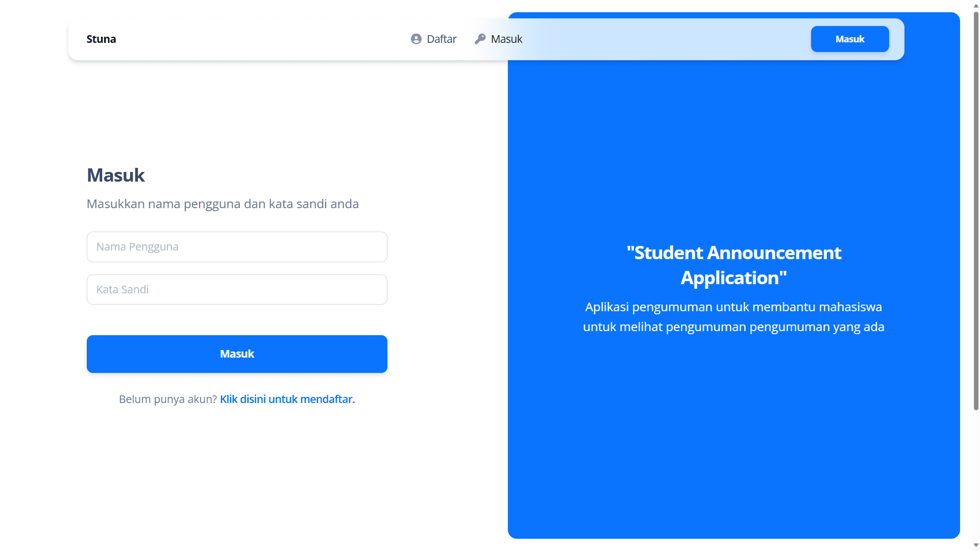980x551 pixels.
Task: Click the "Belum punya akun?" text
Action: point(168,399)
